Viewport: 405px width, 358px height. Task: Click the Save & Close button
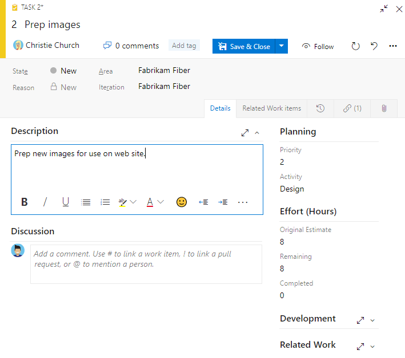pyautogui.click(x=244, y=46)
